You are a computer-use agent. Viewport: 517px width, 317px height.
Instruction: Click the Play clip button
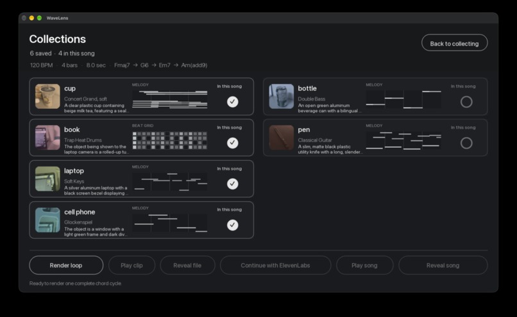click(x=131, y=265)
